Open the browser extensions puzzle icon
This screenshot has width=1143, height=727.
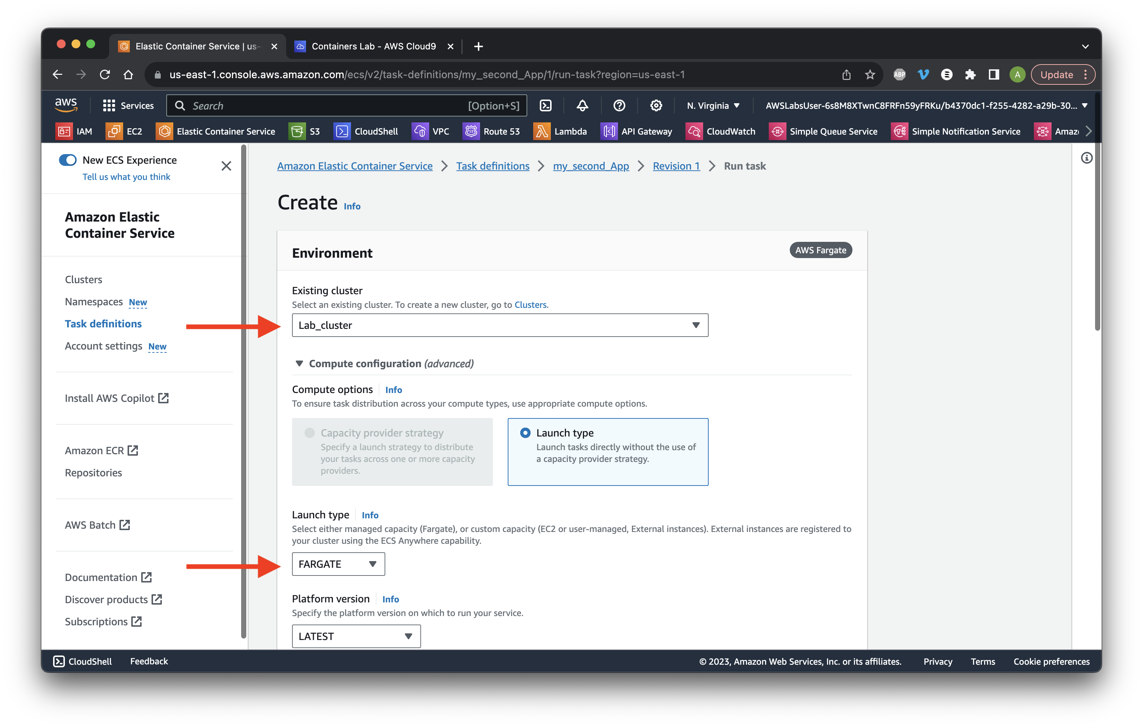pyautogui.click(x=970, y=74)
